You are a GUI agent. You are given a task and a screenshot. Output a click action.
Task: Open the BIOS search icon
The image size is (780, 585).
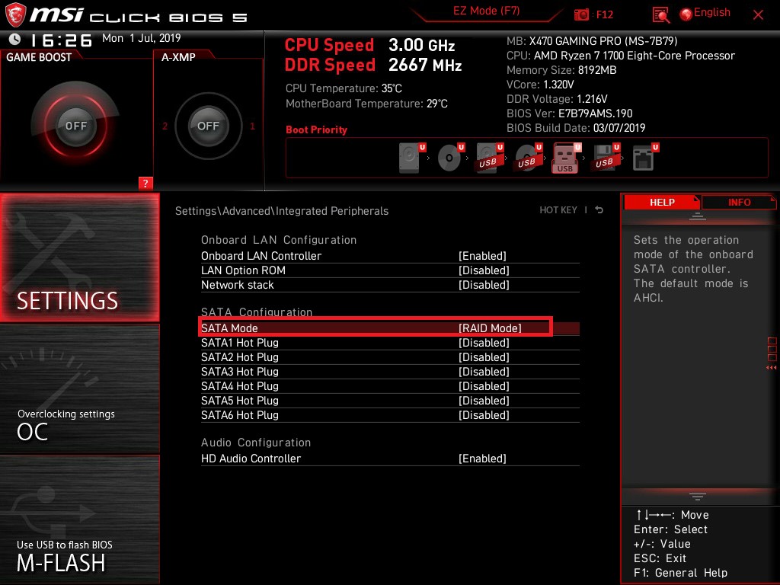click(x=661, y=14)
